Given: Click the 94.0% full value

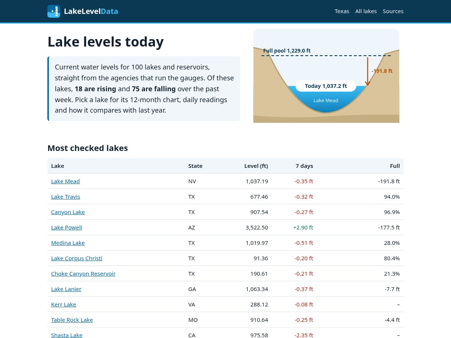Looking at the screenshot, I should [392, 196].
